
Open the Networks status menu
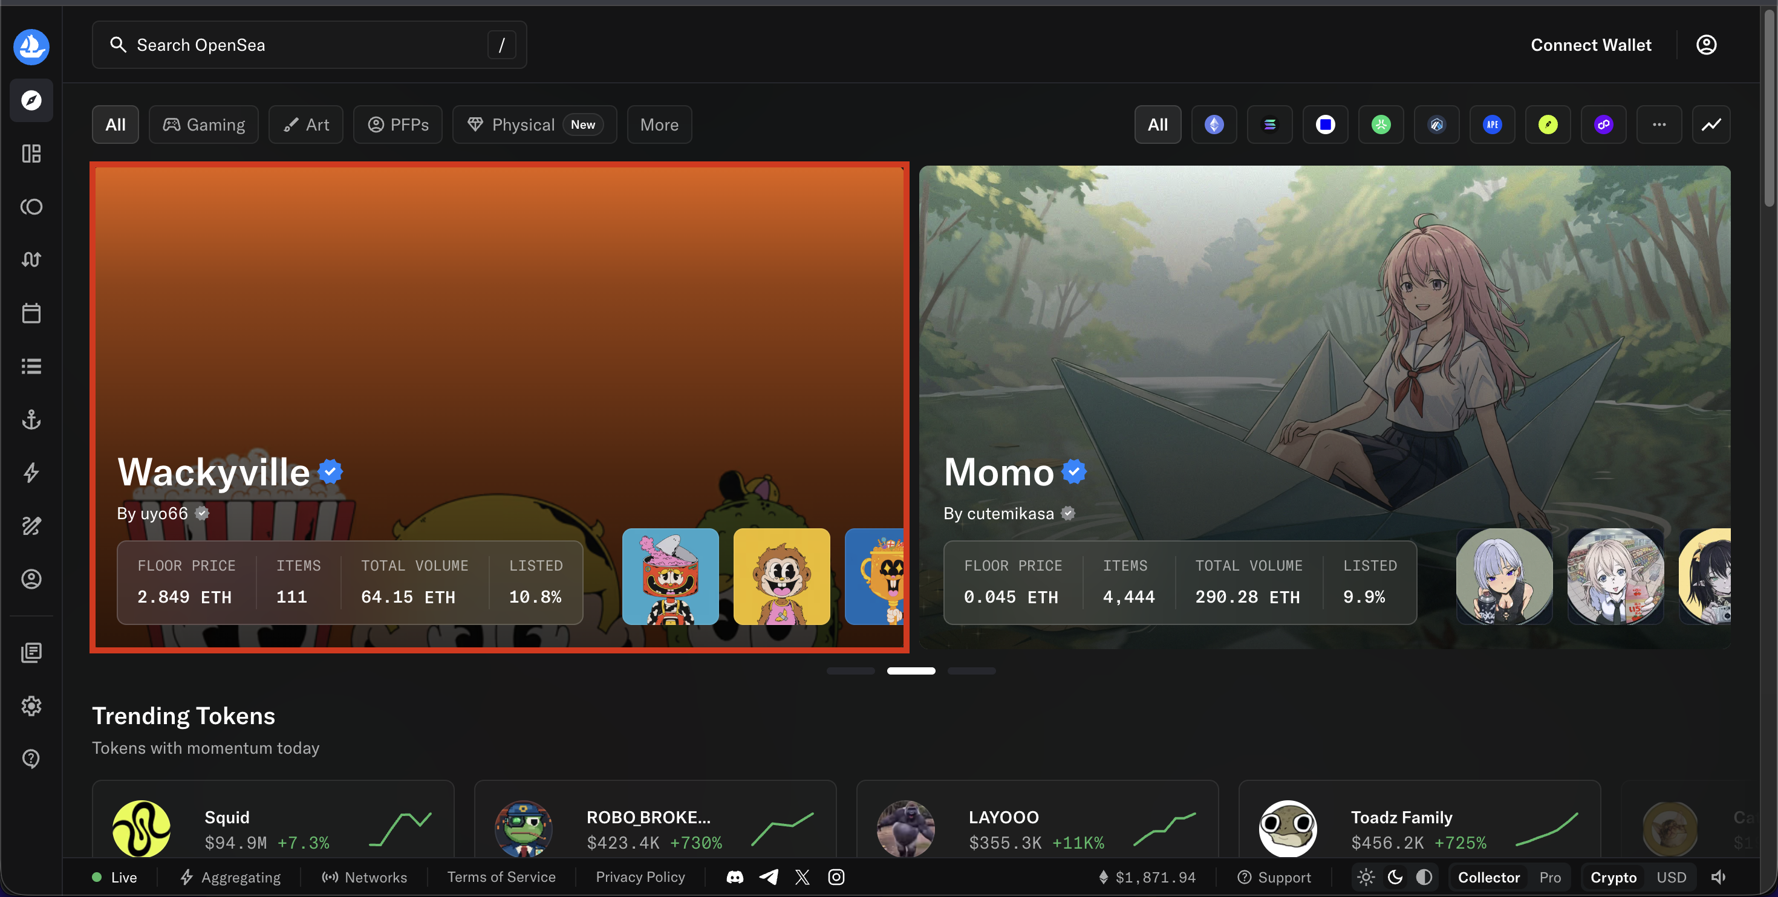(365, 877)
